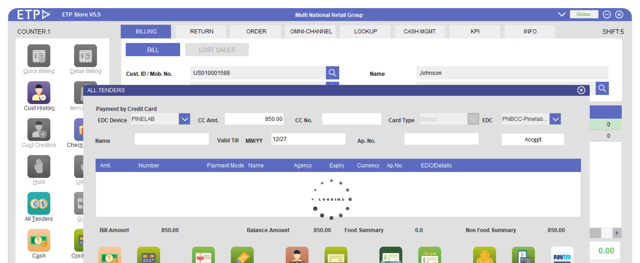
Task: Open the Card Type Select dropdown
Action: click(x=473, y=119)
